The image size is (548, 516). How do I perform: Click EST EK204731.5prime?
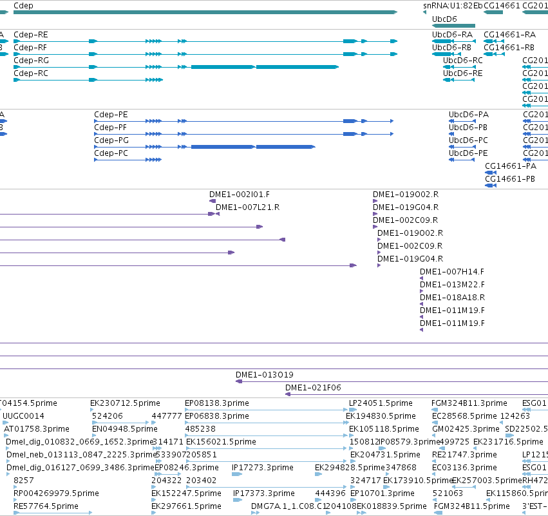pos(385,455)
